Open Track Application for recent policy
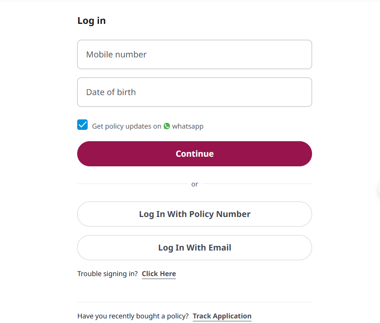Viewport: 380px width, 323px height. click(222, 316)
